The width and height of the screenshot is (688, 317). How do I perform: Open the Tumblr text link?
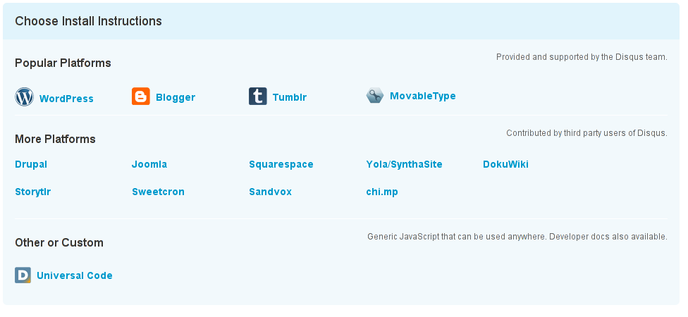point(290,98)
